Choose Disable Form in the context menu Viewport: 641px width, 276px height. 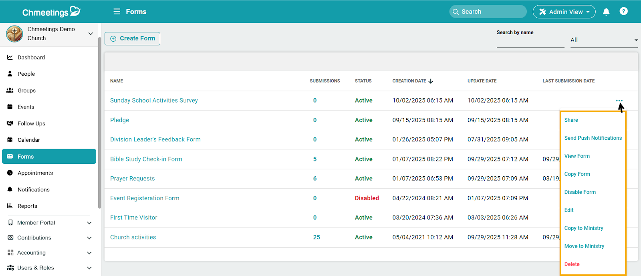580,192
